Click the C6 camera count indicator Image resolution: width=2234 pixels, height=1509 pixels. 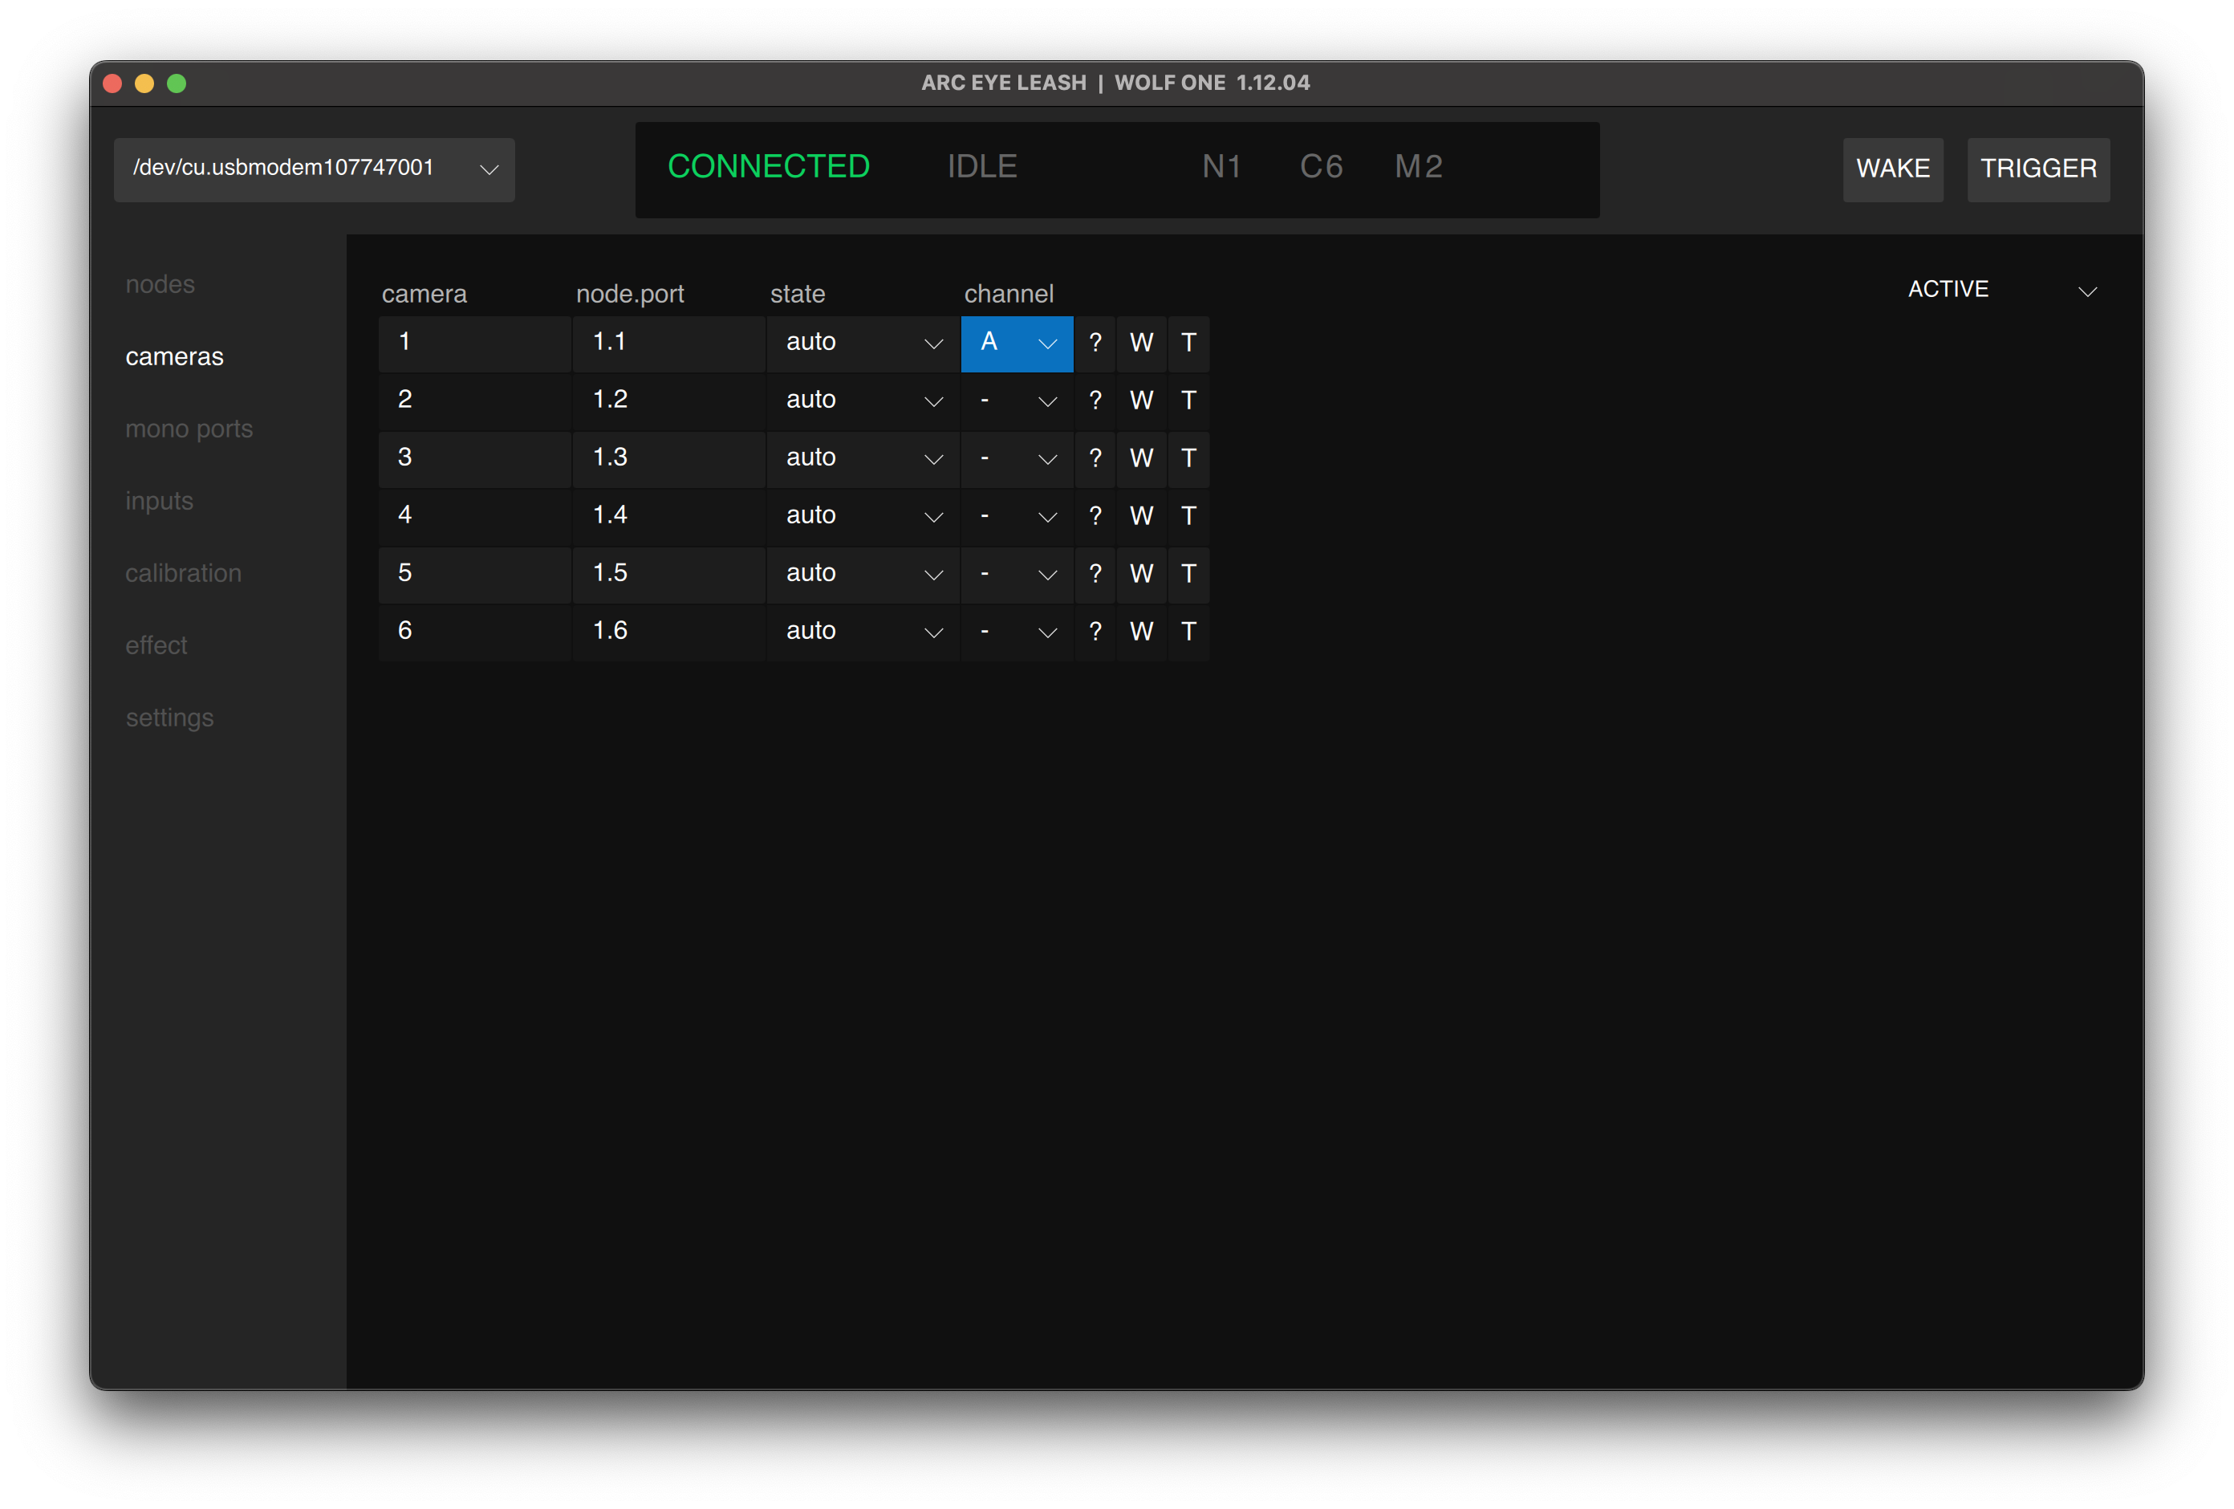[1321, 166]
